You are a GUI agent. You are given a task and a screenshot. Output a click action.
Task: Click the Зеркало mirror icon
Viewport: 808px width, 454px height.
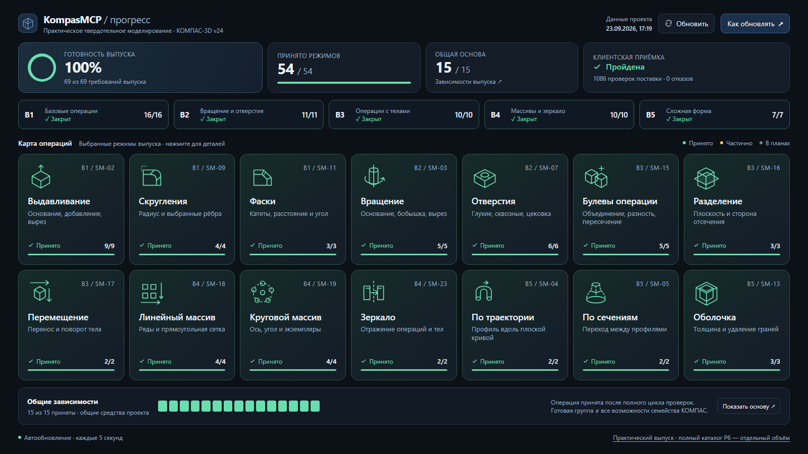[x=374, y=292]
